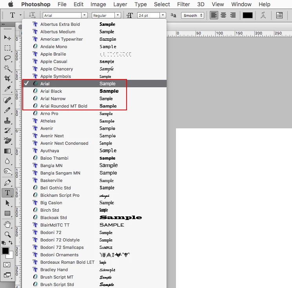Select the Brush tool
Screen dimensions: 292x288
7,110
